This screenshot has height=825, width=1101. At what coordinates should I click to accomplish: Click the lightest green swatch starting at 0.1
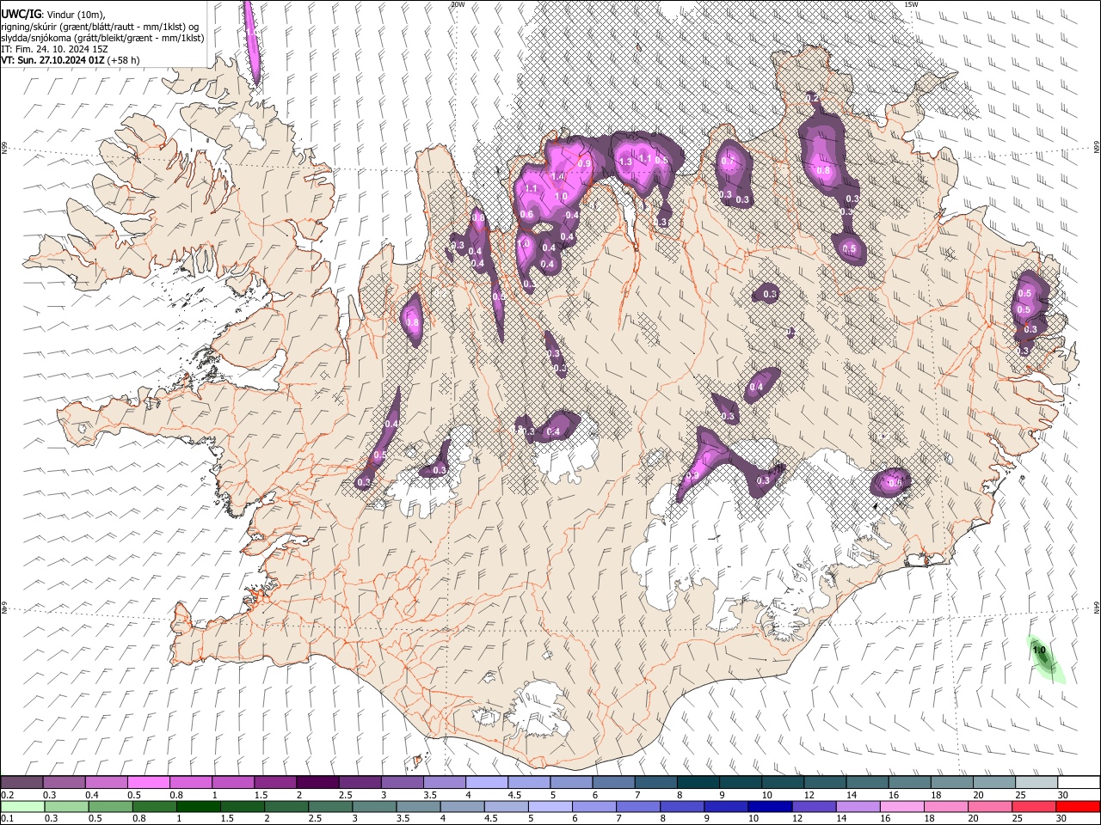pyautogui.click(x=22, y=806)
